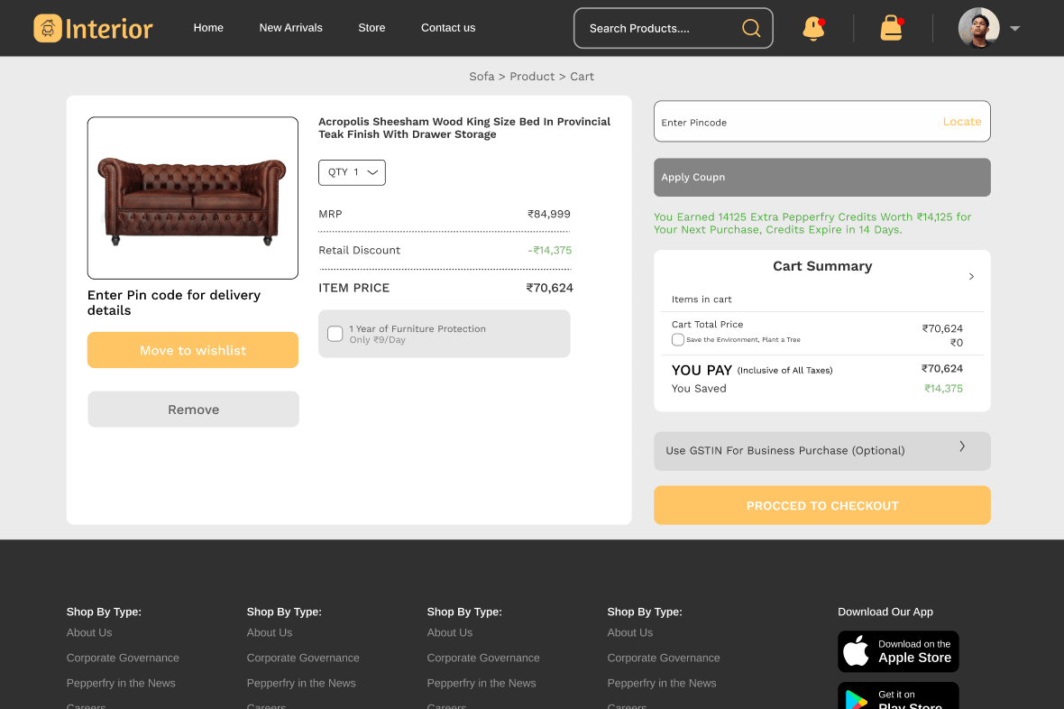Open the QTY quantity dropdown
This screenshot has width=1064, height=709.
click(352, 172)
